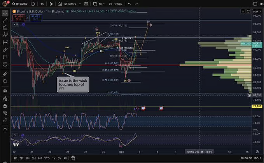
Task: Click the user profile avatar
Action: point(4,4)
